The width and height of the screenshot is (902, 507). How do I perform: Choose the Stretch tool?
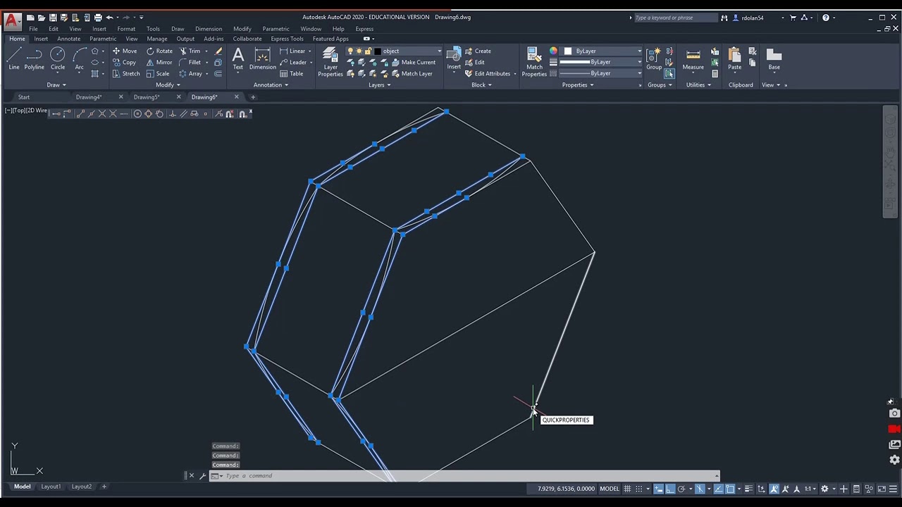click(125, 73)
